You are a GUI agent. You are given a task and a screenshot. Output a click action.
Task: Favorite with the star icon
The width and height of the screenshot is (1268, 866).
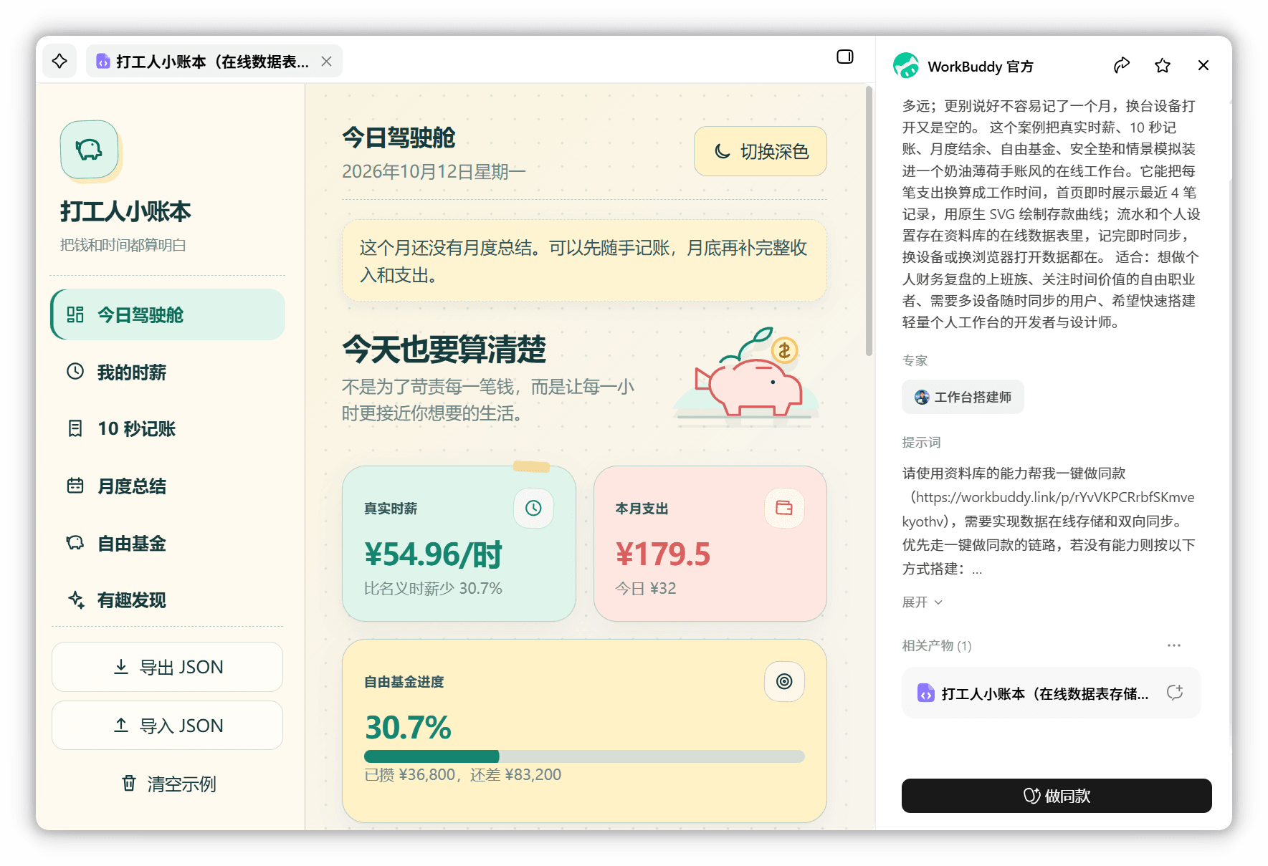pyautogui.click(x=1163, y=66)
